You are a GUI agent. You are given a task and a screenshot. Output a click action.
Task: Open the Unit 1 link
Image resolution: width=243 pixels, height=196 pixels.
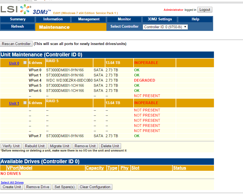click(x=14, y=103)
